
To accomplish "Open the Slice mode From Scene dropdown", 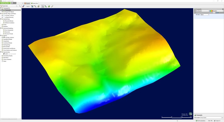I will pos(212,118).
